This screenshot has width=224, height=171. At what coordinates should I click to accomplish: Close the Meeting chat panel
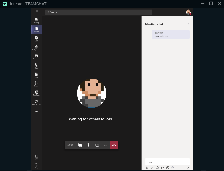(187, 24)
